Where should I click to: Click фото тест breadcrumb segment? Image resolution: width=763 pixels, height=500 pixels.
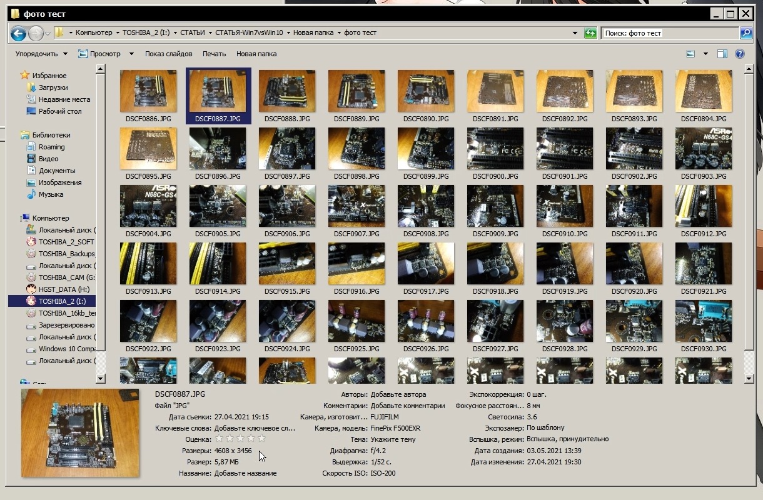(360, 32)
